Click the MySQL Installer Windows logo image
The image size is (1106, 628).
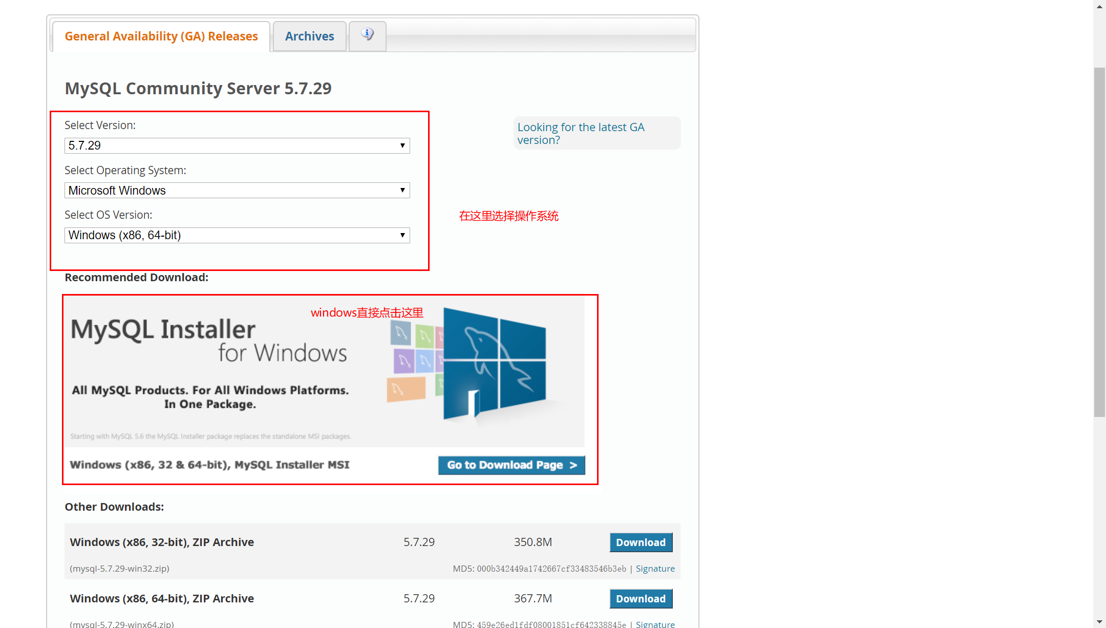point(495,364)
